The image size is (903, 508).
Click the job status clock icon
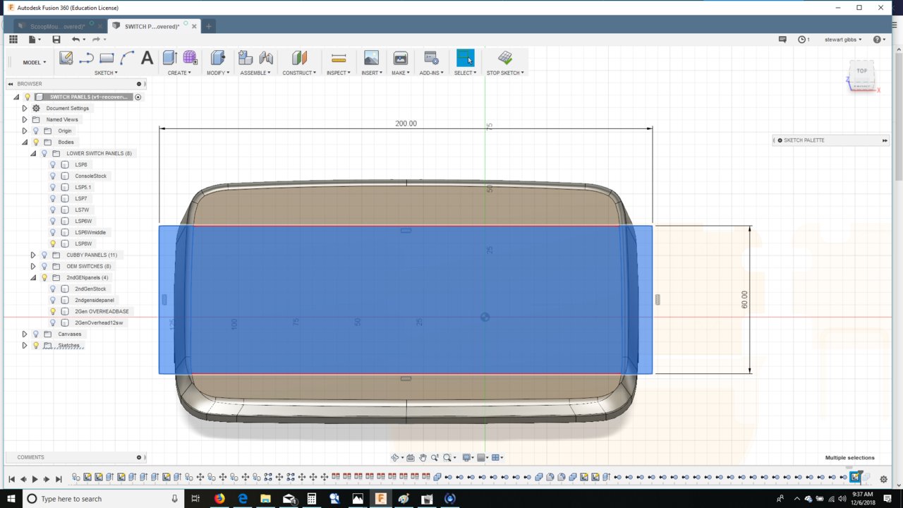click(x=803, y=40)
